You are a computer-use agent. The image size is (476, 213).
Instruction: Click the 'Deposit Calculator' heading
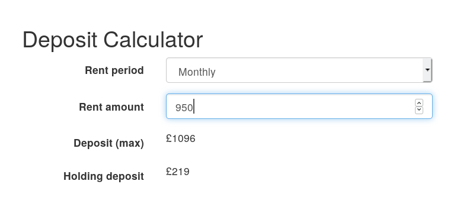[x=113, y=40]
